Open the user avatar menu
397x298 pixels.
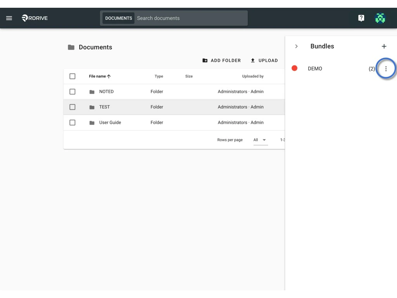pyautogui.click(x=380, y=18)
